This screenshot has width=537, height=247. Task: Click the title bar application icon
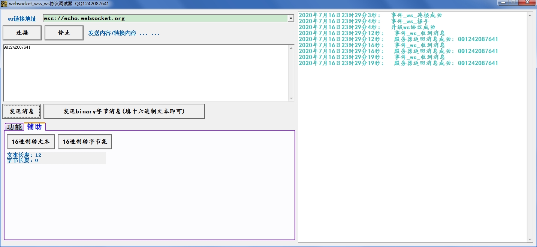[x=4, y=3]
